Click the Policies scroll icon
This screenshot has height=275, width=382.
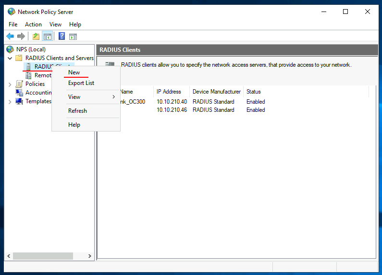(19, 84)
